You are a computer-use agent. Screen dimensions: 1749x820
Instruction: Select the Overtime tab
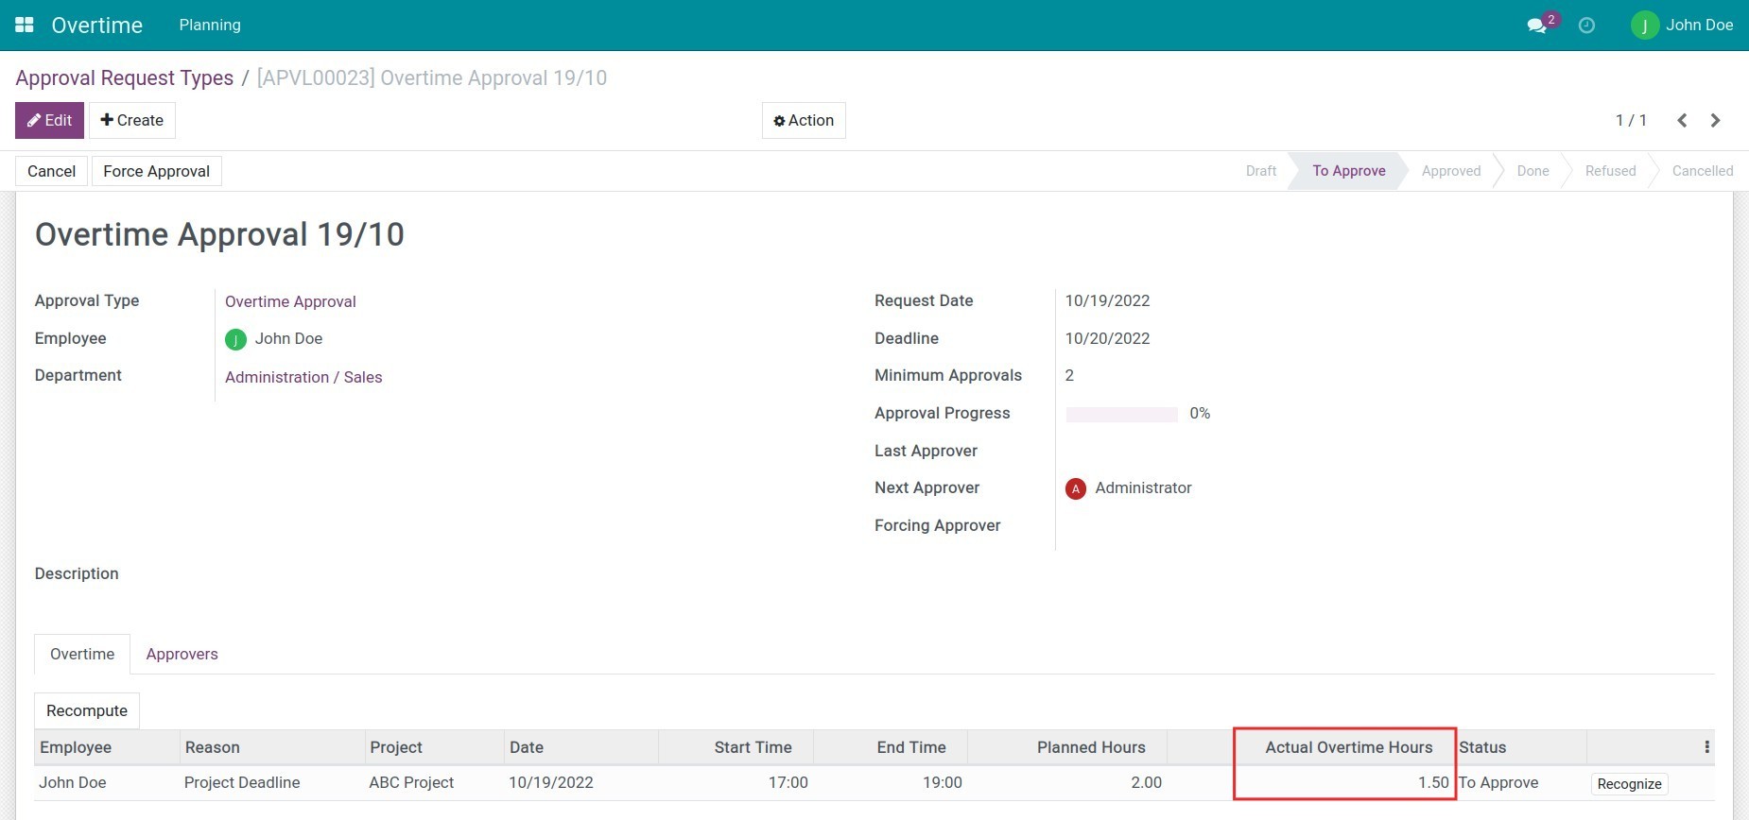pyautogui.click(x=82, y=654)
